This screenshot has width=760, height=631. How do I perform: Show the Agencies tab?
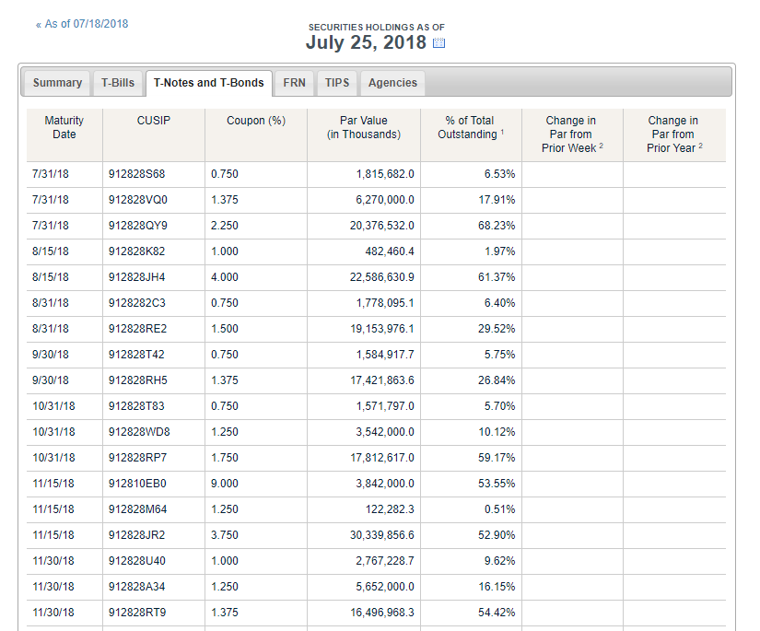(392, 83)
